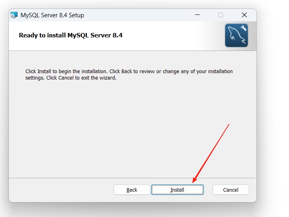Go Back to review installation settings
Viewport: 289px width, 217px height.
click(132, 190)
